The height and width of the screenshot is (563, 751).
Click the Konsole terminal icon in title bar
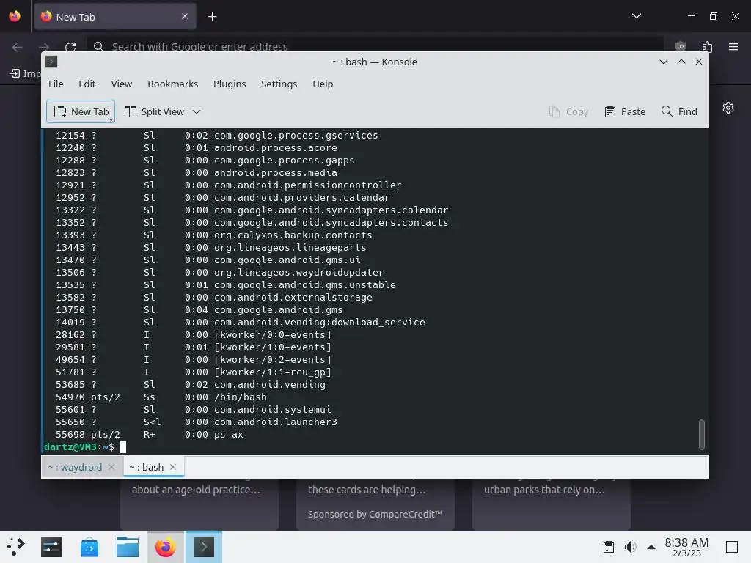[51, 62]
